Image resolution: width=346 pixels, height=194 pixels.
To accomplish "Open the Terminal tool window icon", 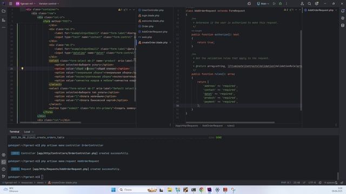I will coord(4,162).
